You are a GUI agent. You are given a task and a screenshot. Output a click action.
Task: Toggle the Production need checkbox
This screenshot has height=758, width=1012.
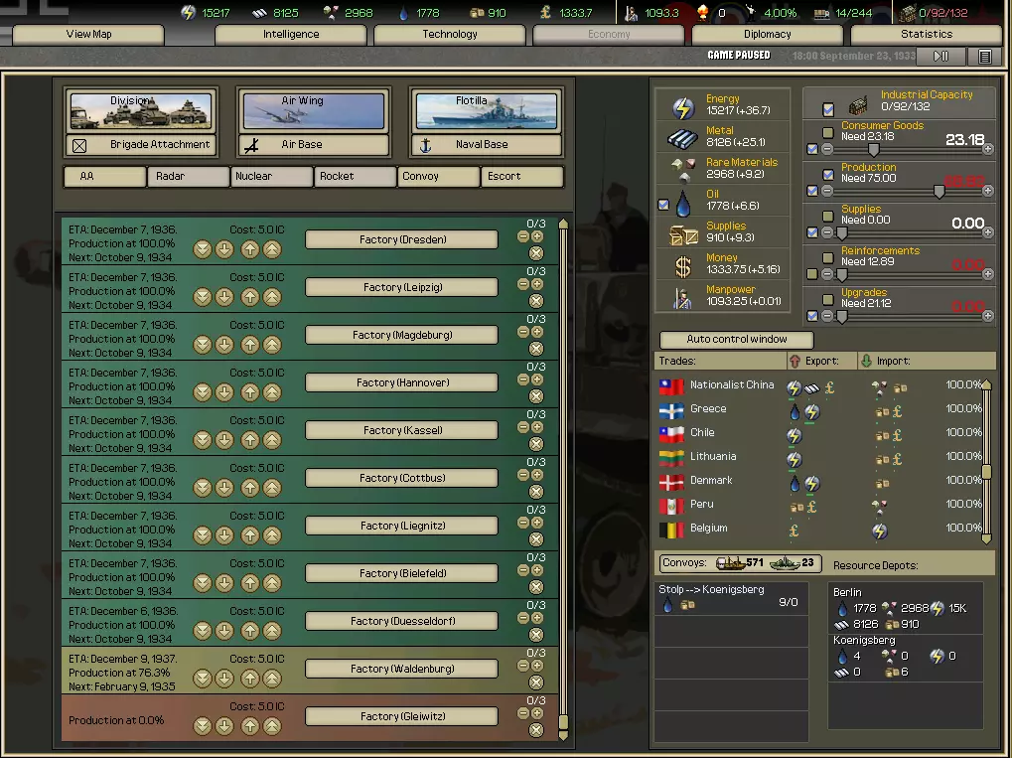828,174
